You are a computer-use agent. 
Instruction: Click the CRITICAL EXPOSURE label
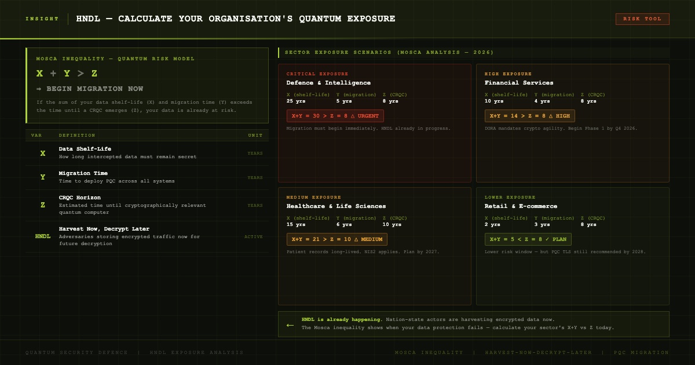coord(317,74)
